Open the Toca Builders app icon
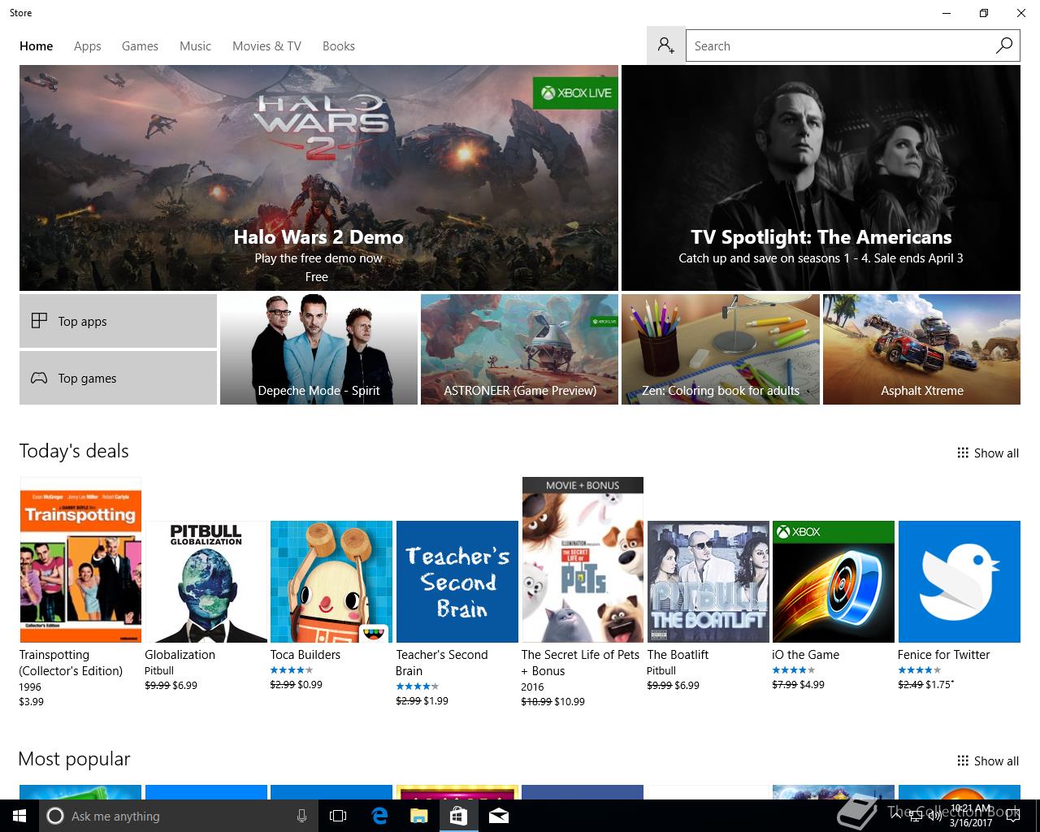This screenshot has height=832, width=1040. [x=331, y=582]
